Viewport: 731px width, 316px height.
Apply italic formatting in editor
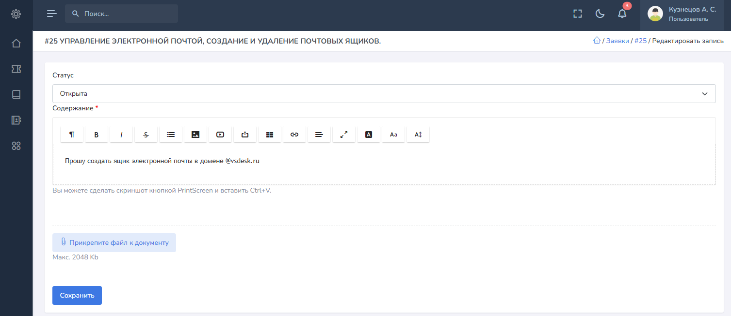point(121,135)
